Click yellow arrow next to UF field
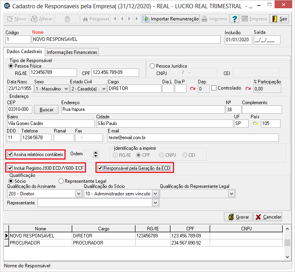The height and width of the screenshot is (272, 295). click(255, 124)
